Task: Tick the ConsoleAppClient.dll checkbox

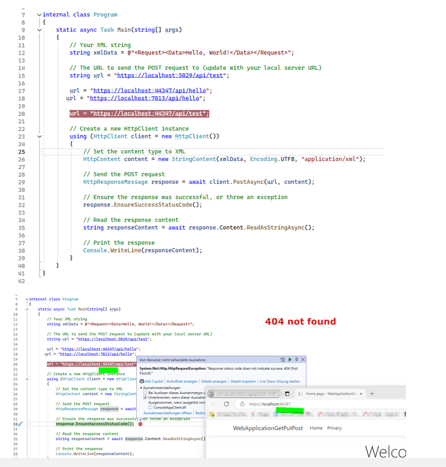Action: 150,407
